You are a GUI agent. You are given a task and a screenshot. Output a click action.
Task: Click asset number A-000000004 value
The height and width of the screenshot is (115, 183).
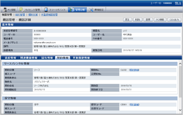40,31
